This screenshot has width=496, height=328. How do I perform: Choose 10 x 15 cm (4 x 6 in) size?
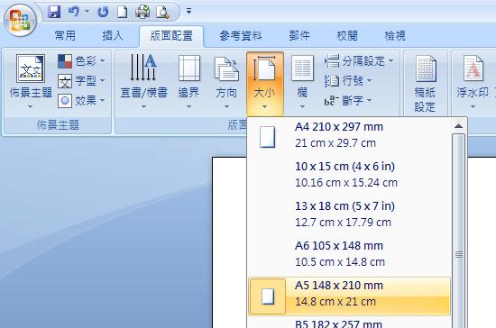349,175
